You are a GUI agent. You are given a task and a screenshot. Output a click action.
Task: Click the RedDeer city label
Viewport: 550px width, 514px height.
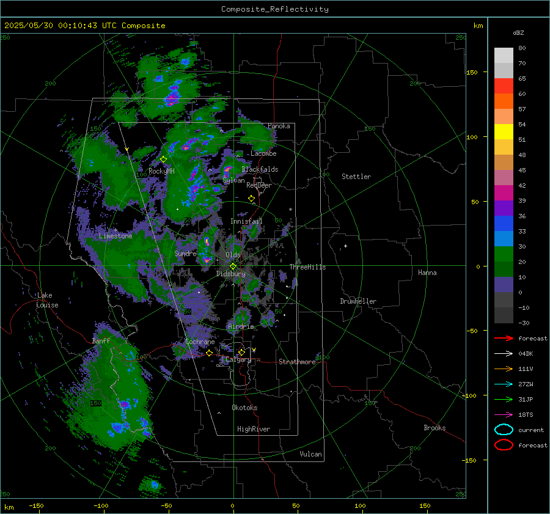(259, 185)
